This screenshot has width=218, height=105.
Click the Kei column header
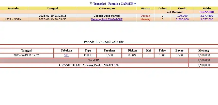click(x=148, y=50)
